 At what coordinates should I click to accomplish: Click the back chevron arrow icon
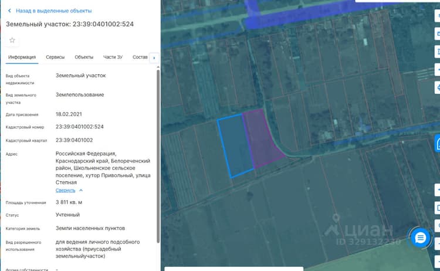pyautogui.click(x=9, y=11)
